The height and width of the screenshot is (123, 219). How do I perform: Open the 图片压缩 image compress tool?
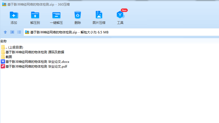(99, 15)
